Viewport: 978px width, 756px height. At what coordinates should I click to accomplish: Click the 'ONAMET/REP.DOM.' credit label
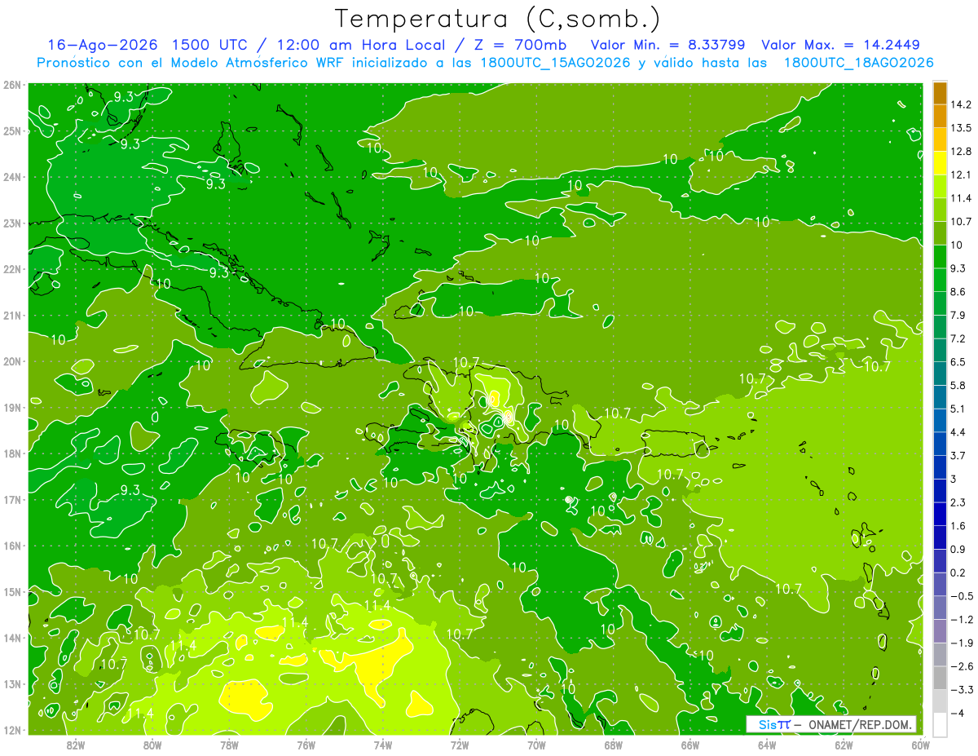(x=859, y=724)
